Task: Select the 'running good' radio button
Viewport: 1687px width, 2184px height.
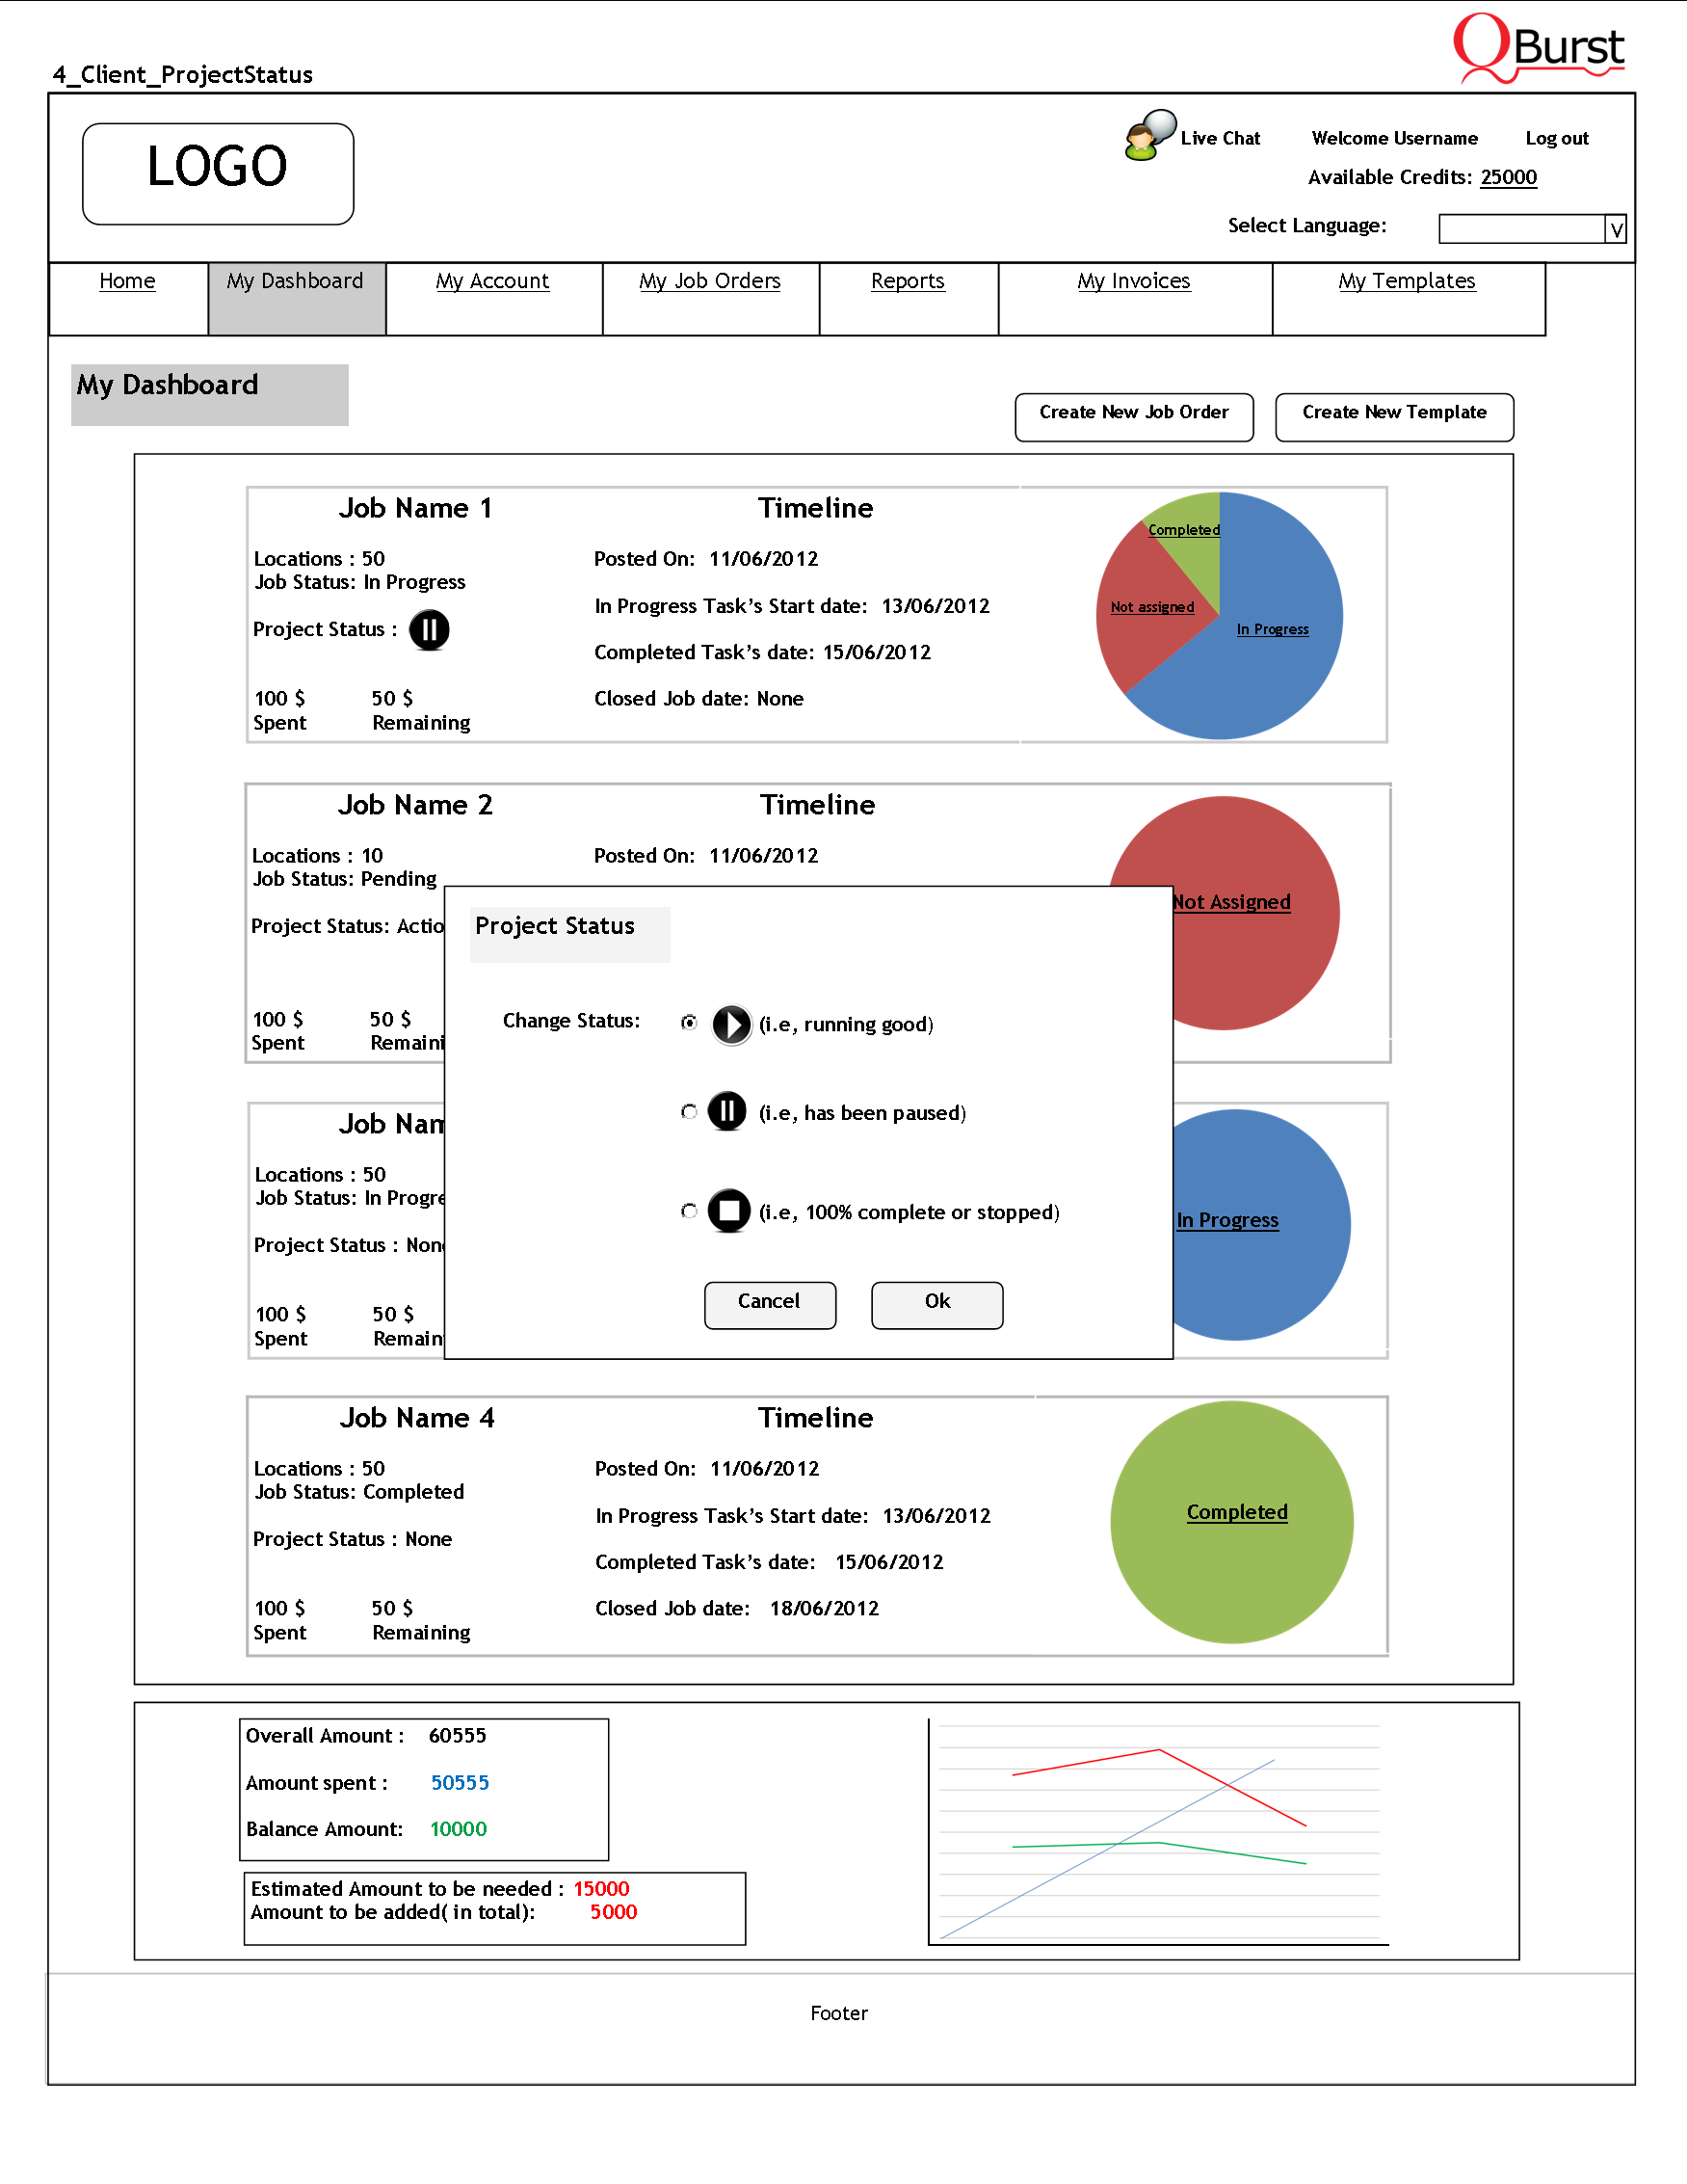Action: click(x=689, y=1022)
